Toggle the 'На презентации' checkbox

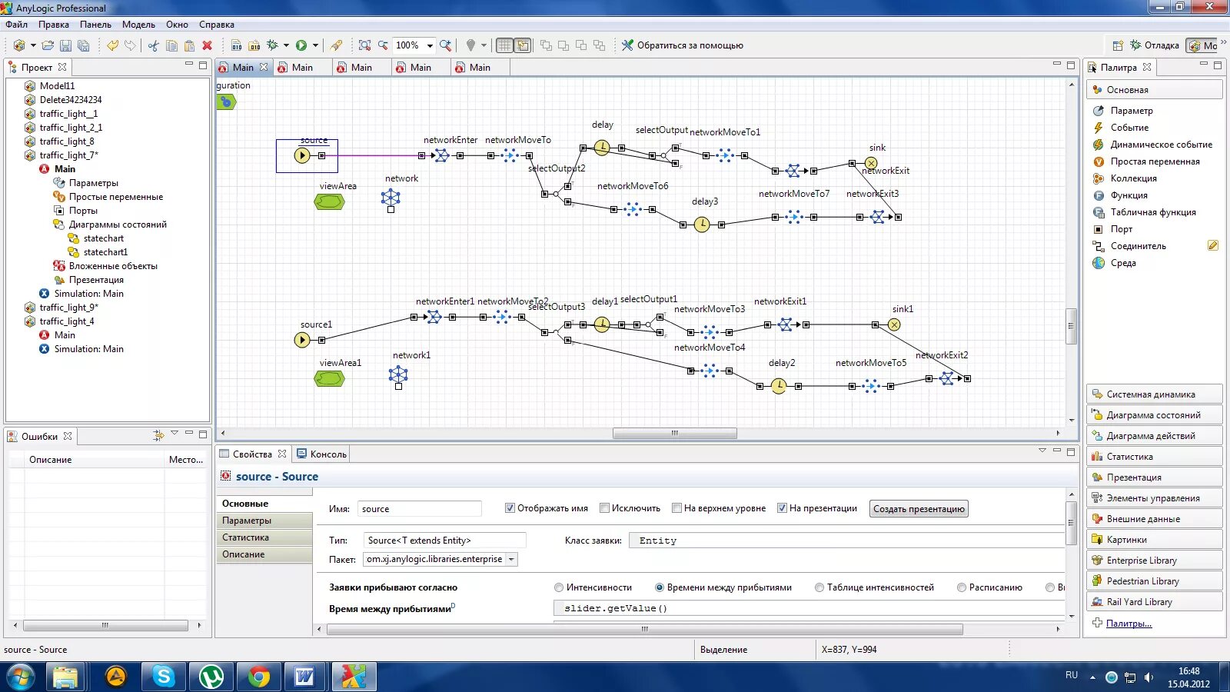[x=782, y=508]
